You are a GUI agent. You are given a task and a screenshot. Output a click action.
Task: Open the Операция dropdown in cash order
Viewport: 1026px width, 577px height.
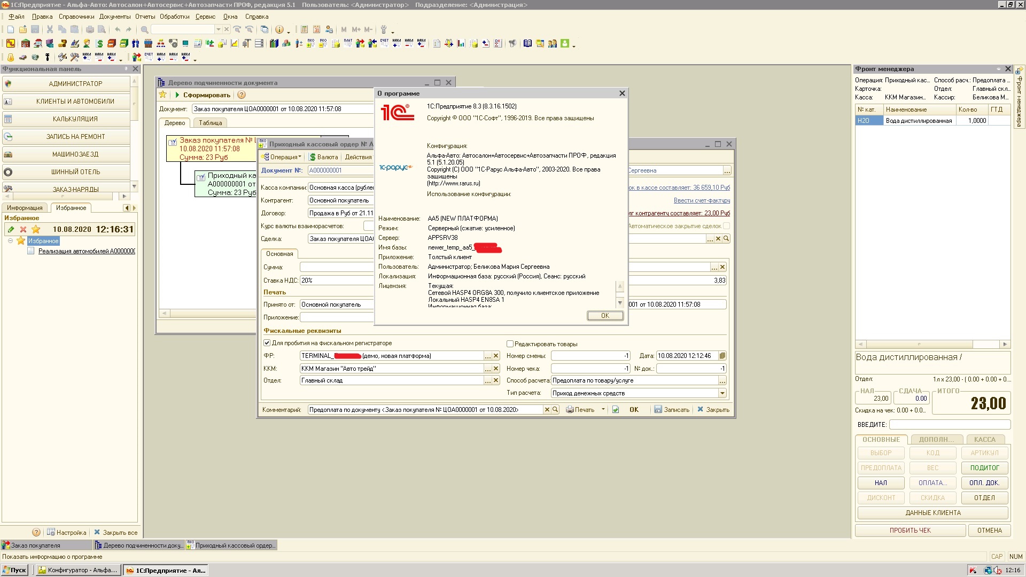pos(282,157)
